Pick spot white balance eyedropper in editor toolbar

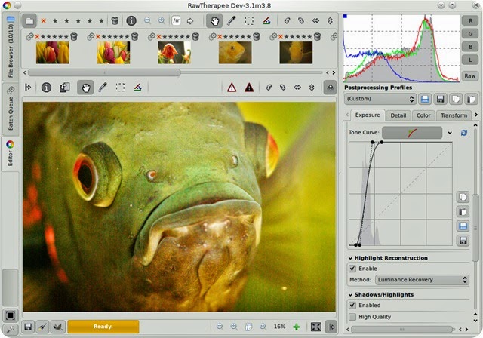point(103,88)
